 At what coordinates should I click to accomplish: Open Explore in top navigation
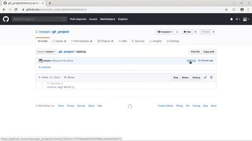(123, 19)
